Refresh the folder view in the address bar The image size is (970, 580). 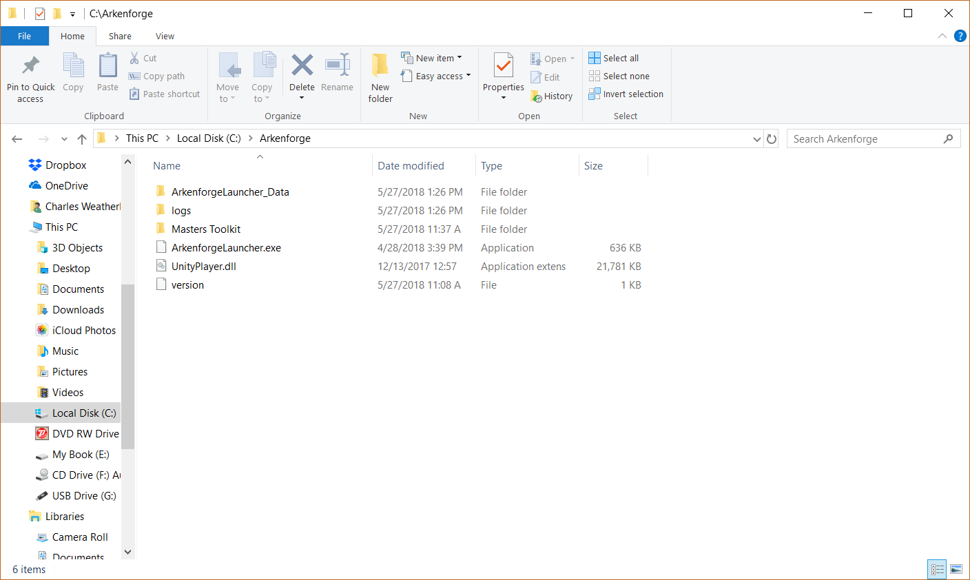[x=772, y=139]
